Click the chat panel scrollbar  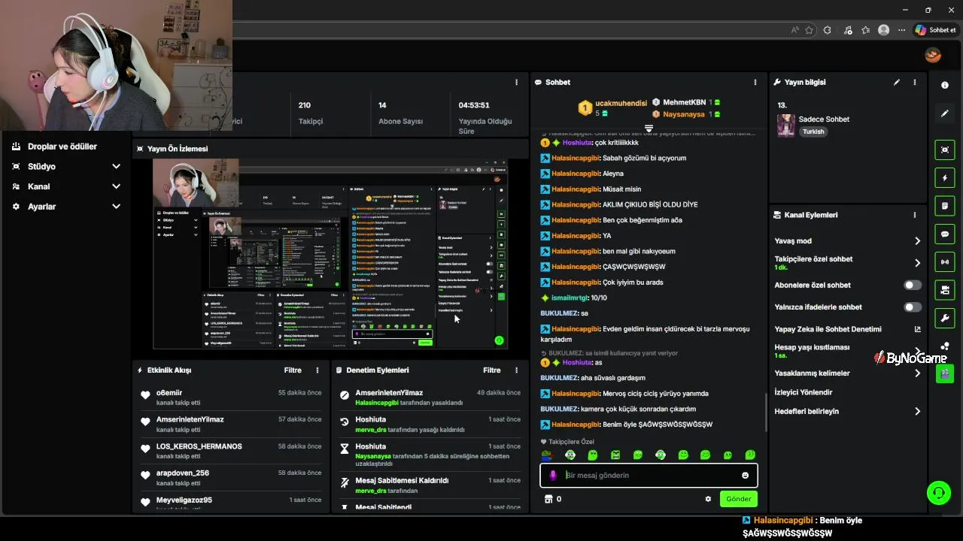766,412
